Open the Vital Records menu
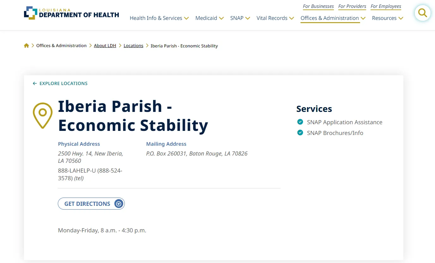Image resolution: width=435 pixels, height=263 pixels. tap(272, 18)
